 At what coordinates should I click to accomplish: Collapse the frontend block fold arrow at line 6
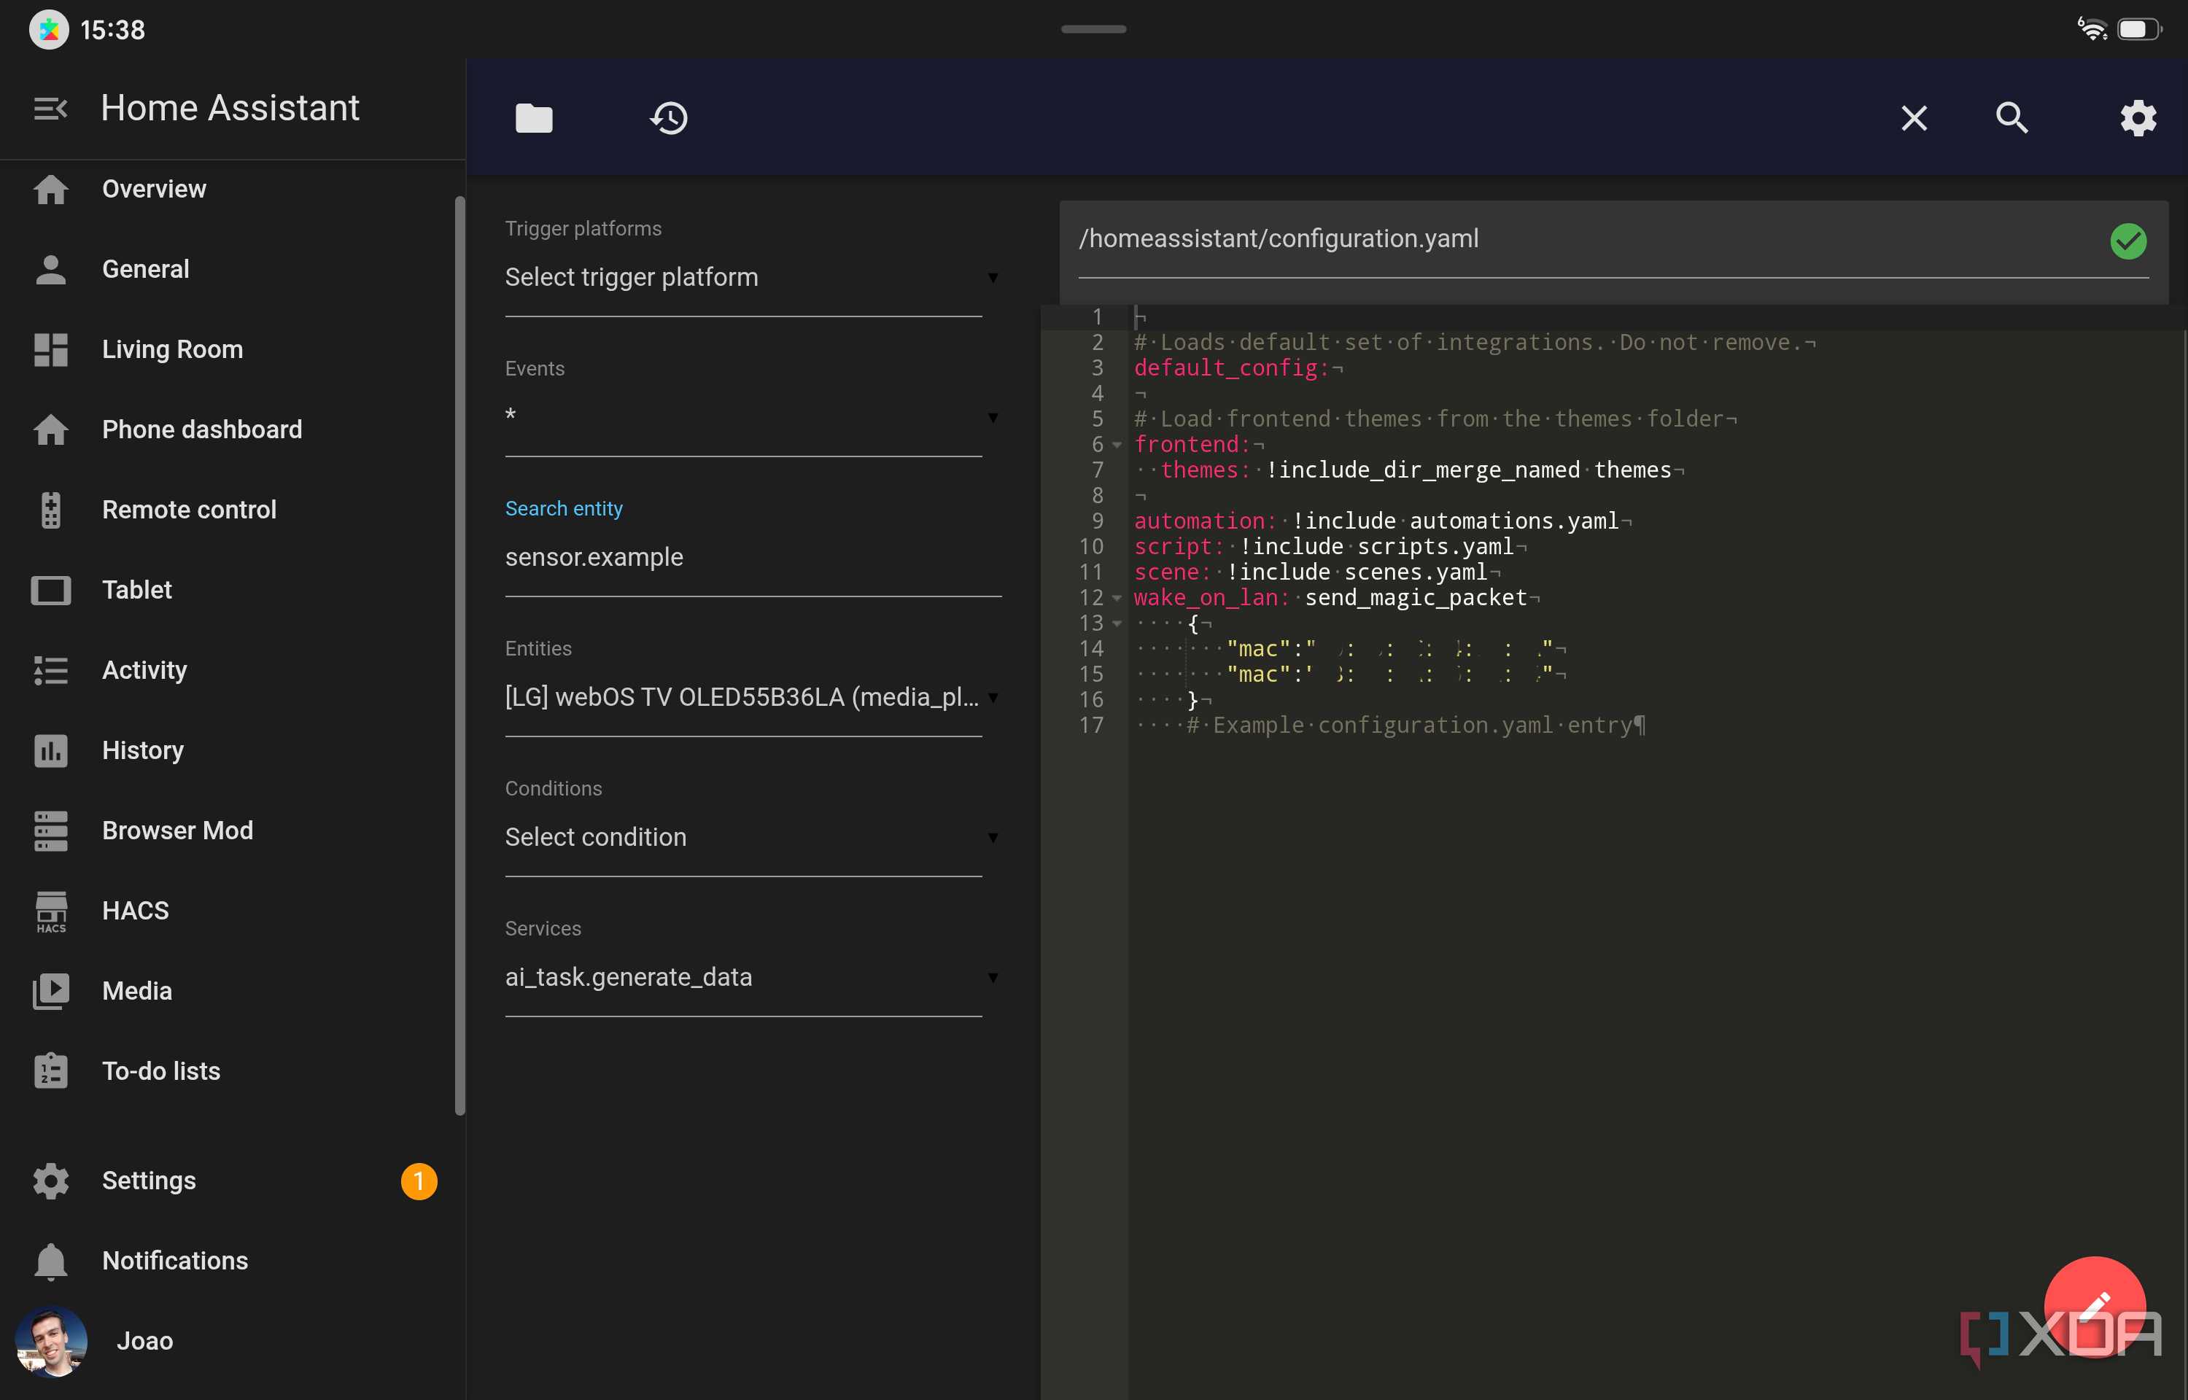coord(1117,445)
